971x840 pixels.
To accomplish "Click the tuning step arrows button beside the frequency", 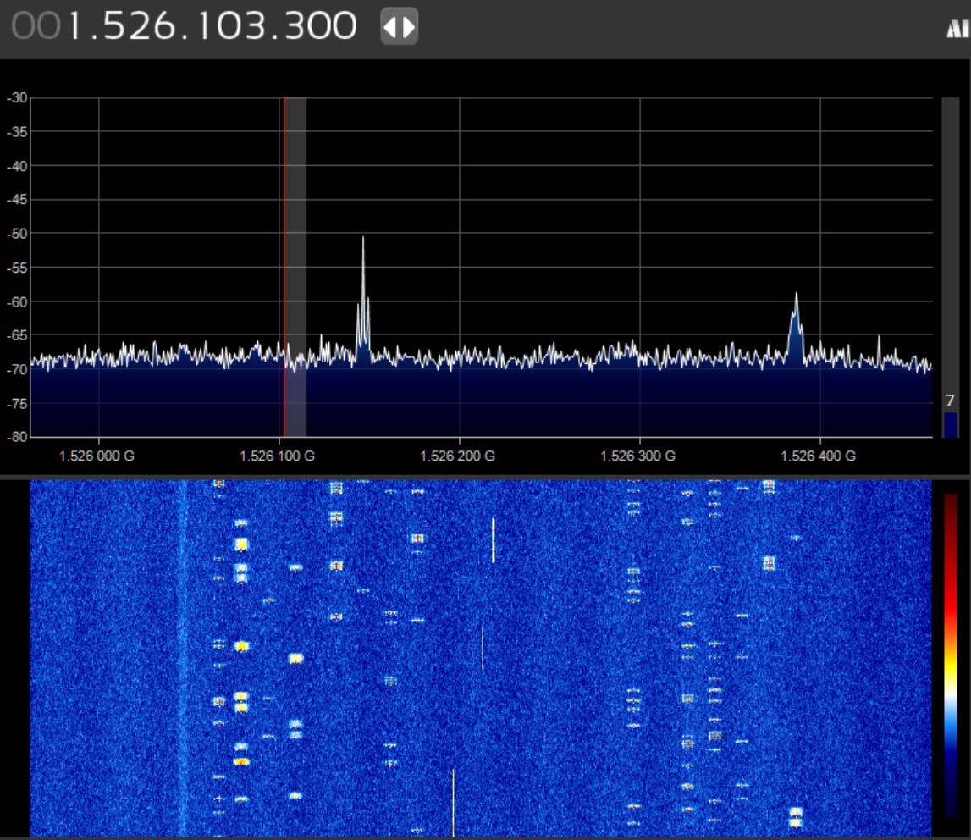I will [x=399, y=26].
